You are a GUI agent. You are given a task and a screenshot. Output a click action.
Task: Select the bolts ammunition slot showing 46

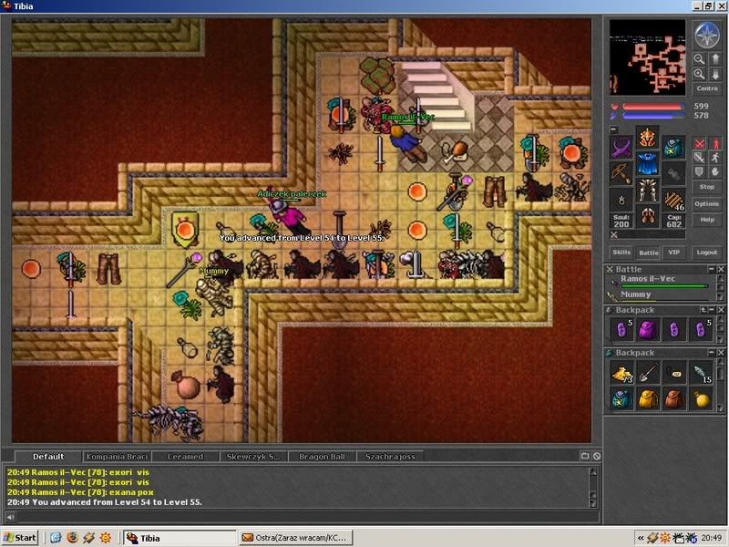coord(673,199)
